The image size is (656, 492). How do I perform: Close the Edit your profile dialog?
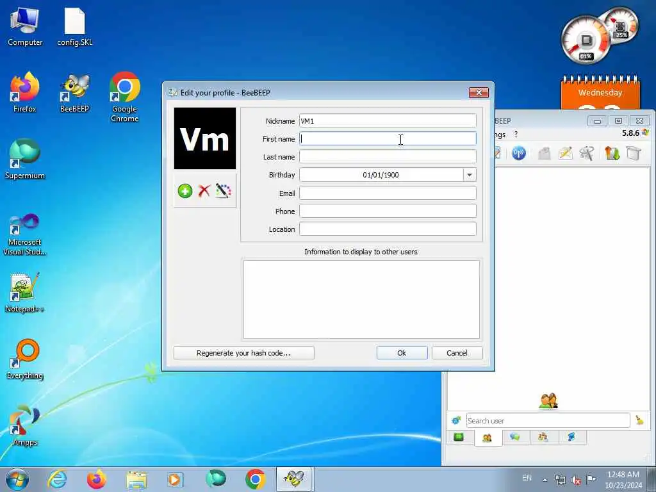[x=479, y=92]
